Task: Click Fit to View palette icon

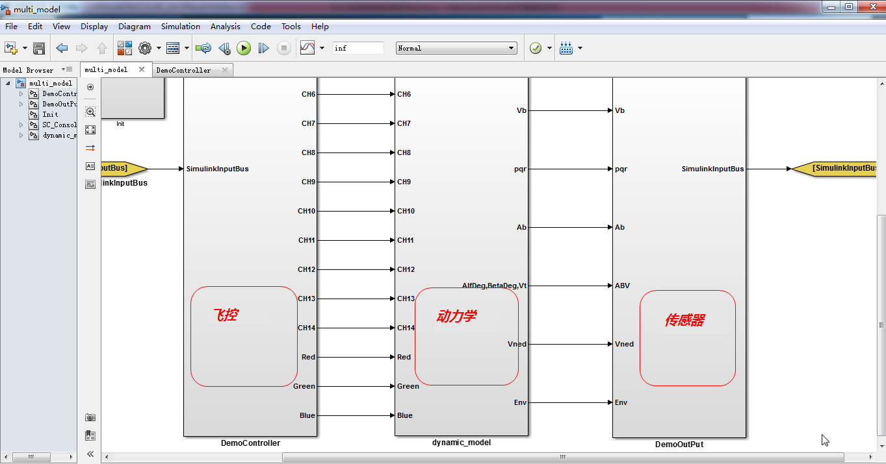Action: pyautogui.click(x=90, y=130)
